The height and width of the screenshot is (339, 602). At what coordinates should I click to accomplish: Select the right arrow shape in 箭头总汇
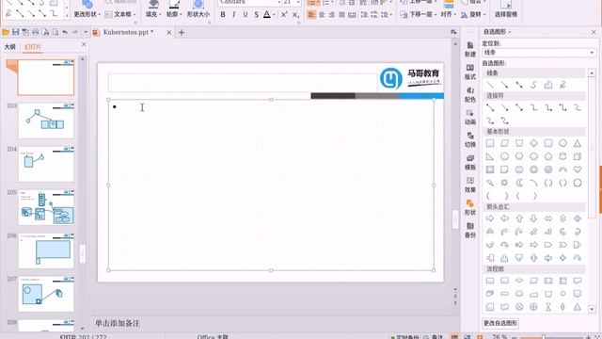coord(490,218)
